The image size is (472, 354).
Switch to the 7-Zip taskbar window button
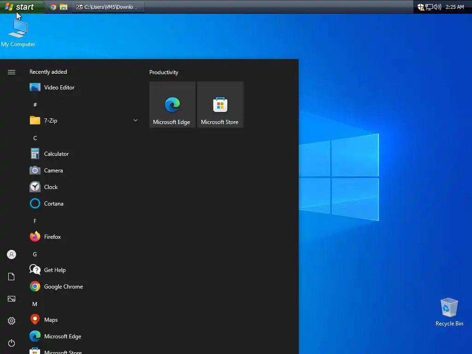pyautogui.click(x=108, y=7)
